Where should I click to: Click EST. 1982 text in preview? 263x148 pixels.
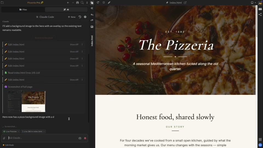tap(175, 32)
